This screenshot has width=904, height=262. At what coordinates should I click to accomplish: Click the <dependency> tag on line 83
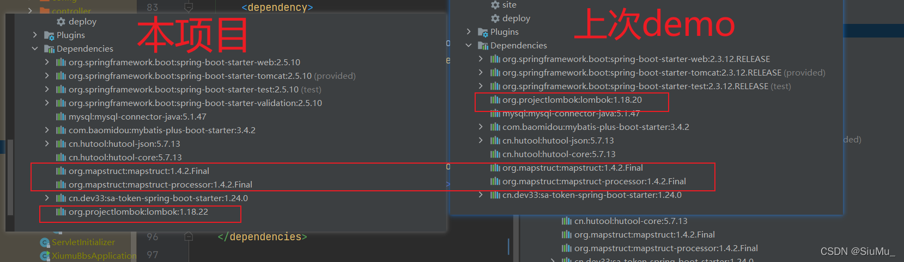point(277,8)
